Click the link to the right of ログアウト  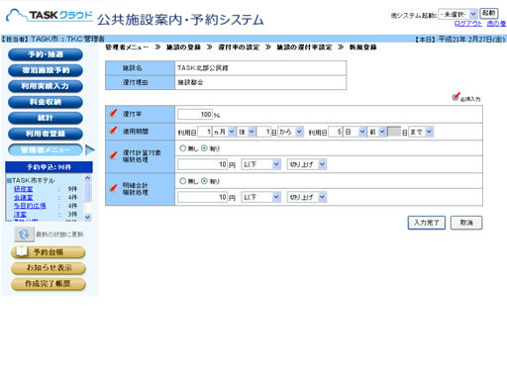point(496,24)
